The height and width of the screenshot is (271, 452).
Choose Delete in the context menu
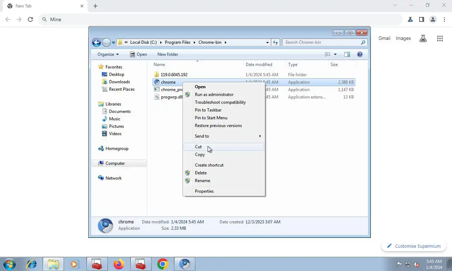point(224,173)
